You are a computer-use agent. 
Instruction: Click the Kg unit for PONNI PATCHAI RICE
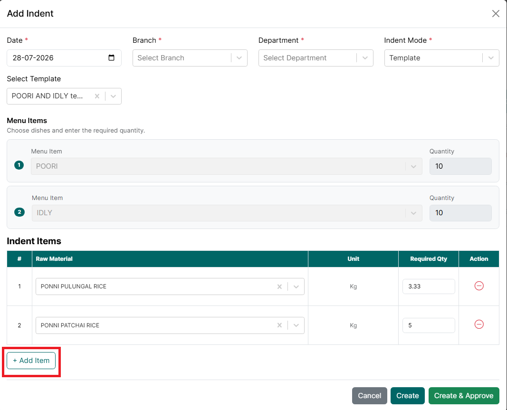coord(353,325)
